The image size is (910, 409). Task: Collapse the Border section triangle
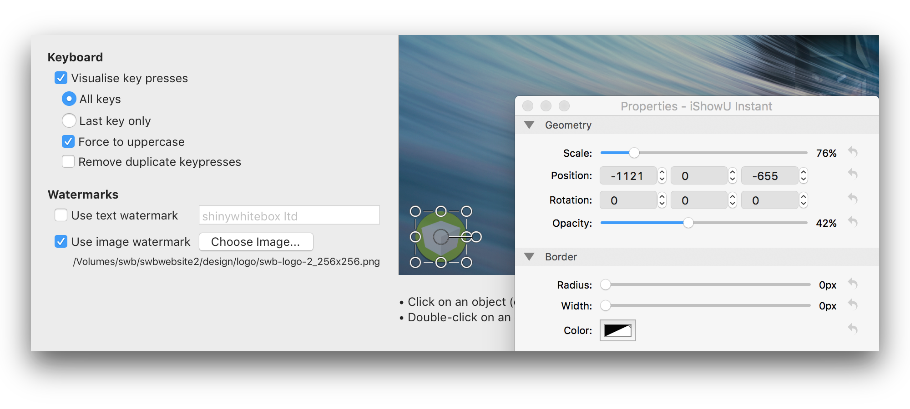[529, 257]
